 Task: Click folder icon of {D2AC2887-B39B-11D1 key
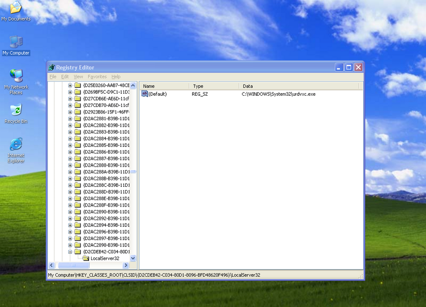pyautogui.click(x=78, y=158)
